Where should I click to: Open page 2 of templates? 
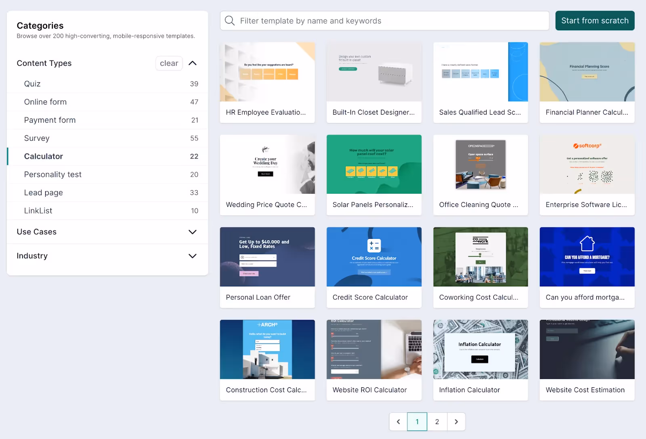[437, 422]
